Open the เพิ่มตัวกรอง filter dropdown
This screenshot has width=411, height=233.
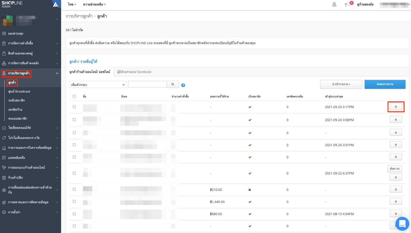(98, 84)
